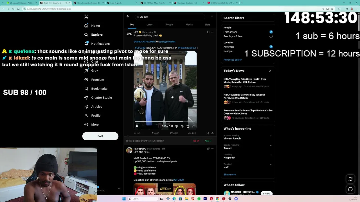Open more options for Vincent Joseph trend
360x202 pixels.
tap(271, 136)
